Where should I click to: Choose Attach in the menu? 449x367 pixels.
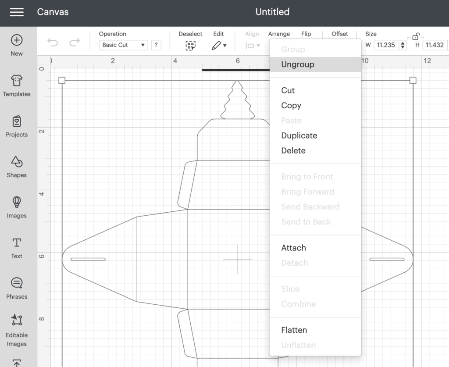(x=293, y=248)
